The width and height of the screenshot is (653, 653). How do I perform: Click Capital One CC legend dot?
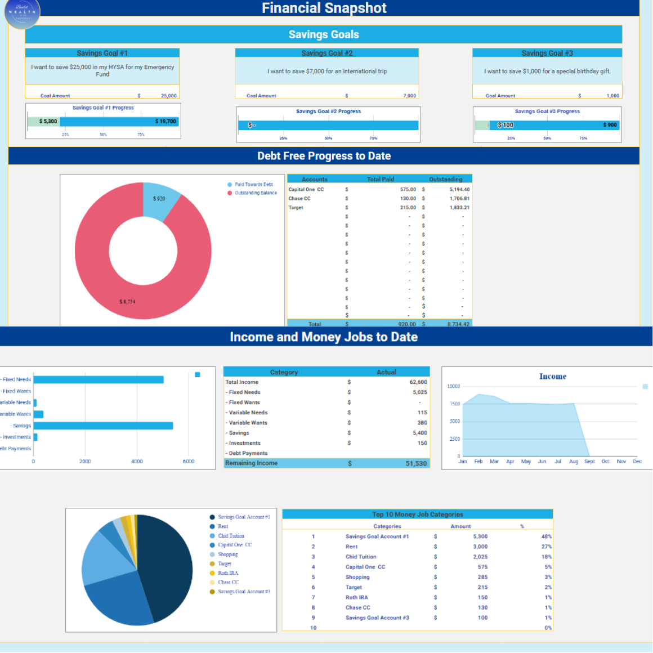click(212, 545)
